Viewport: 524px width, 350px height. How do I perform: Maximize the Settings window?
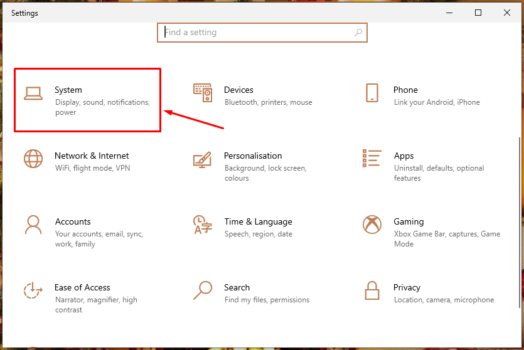478,13
